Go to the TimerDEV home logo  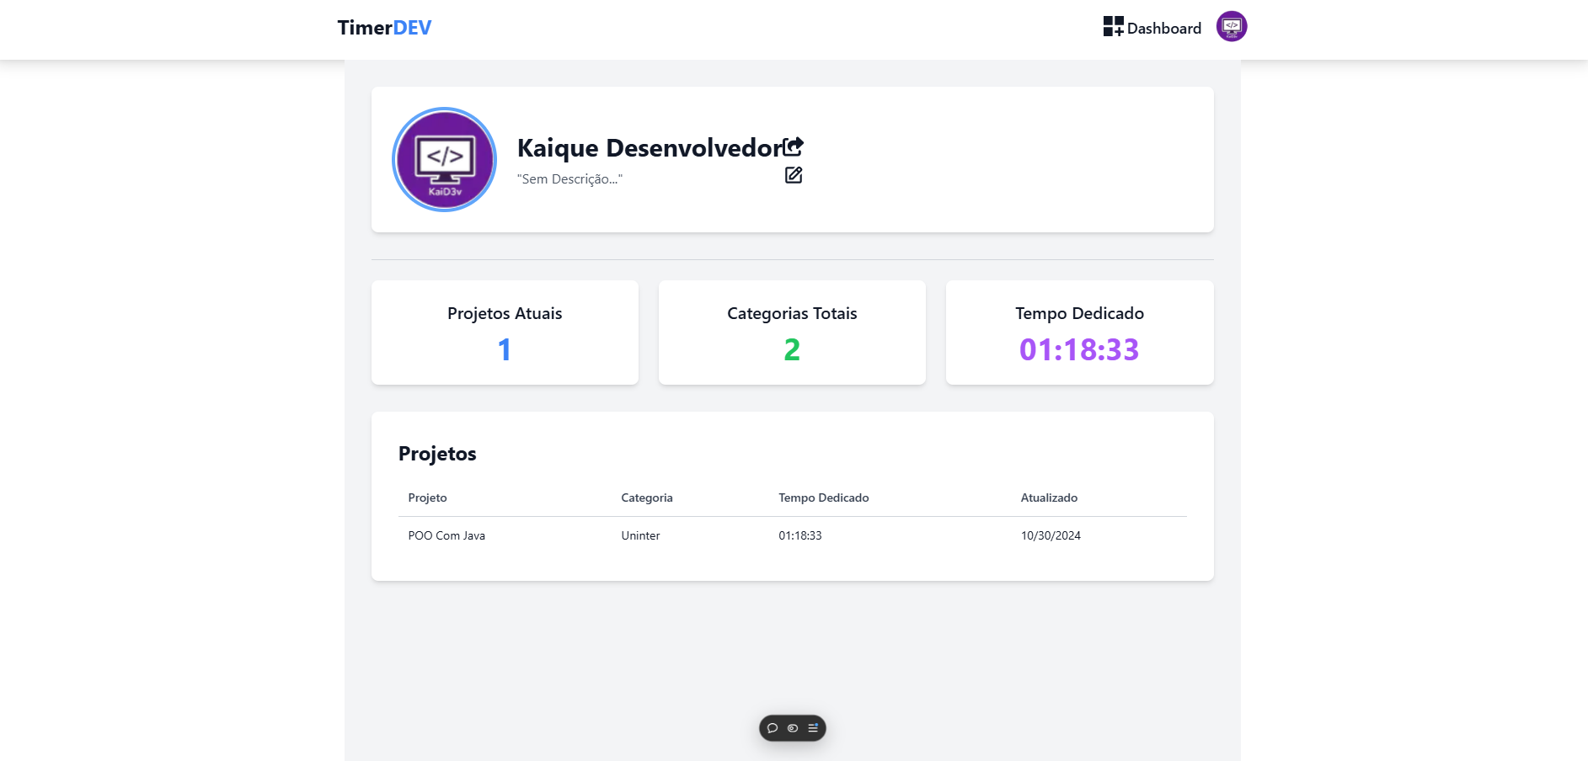[384, 28]
